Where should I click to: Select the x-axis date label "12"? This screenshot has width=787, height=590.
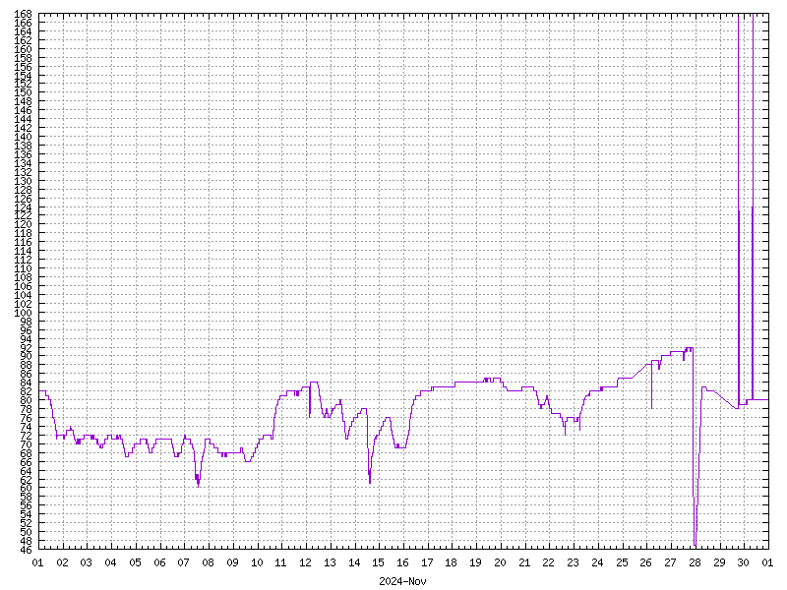pyautogui.click(x=306, y=562)
